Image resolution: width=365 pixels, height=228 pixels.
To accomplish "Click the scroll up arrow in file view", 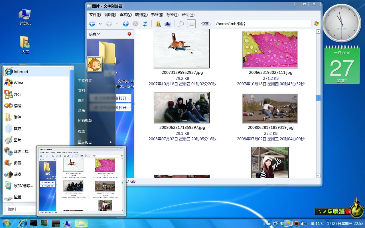I will [x=318, y=32].
